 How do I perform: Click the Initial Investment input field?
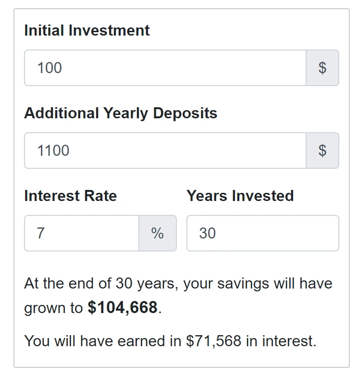[x=165, y=68]
